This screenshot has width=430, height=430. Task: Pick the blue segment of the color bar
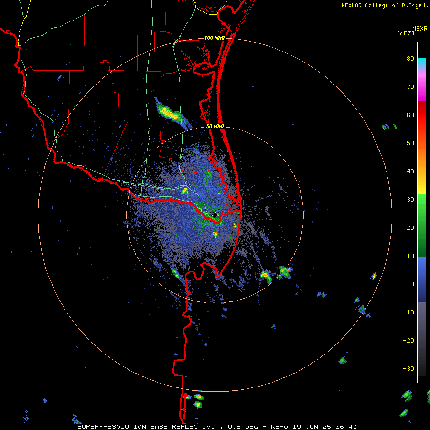click(x=422, y=279)
